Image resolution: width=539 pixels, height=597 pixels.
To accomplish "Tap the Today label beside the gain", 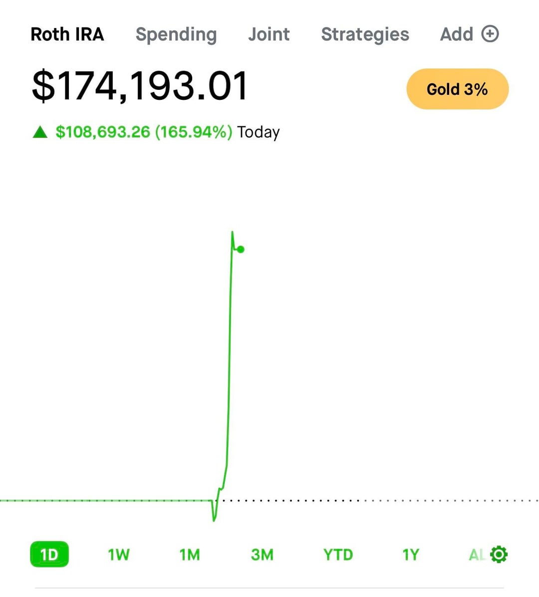I will 258,132.
